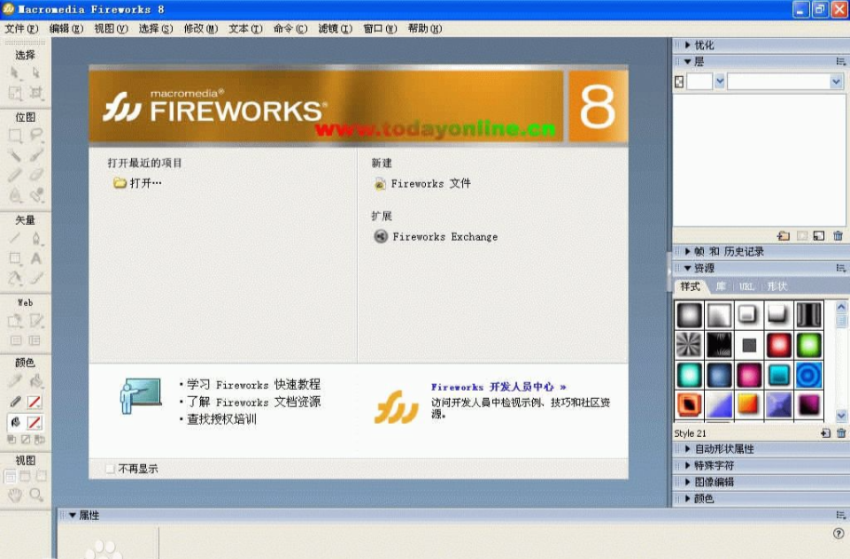Switch to Standard screen view mode
This screenshot has height=559, width=850.
pyautogui.click(x=11, y=477)
